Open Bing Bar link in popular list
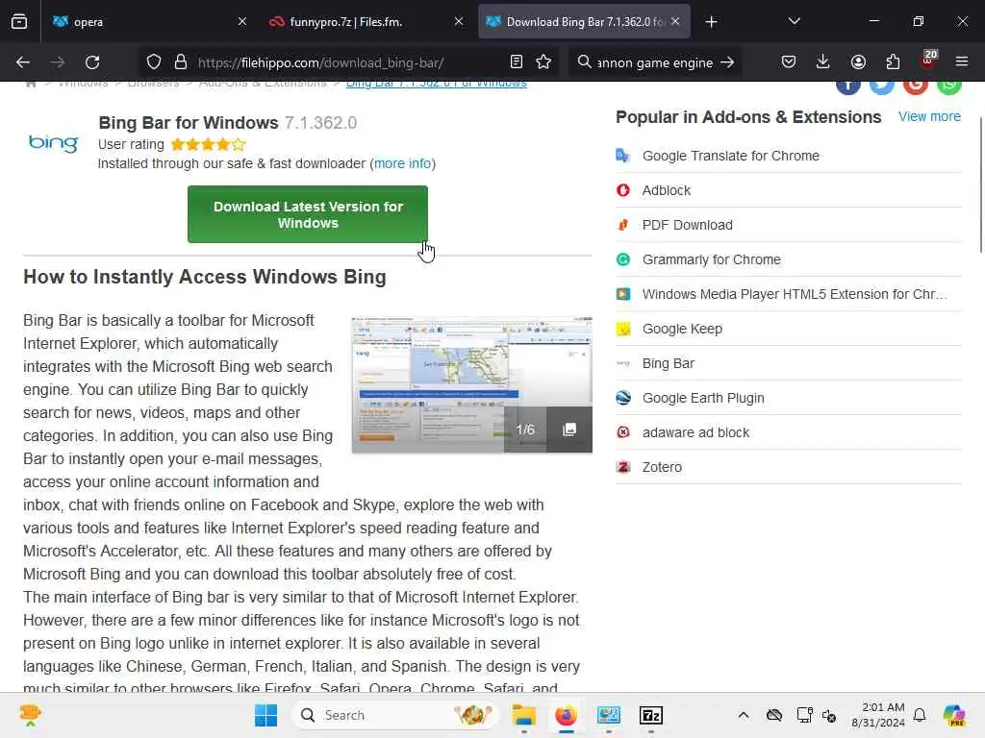985x738 pixels. [x=668, y=363]
